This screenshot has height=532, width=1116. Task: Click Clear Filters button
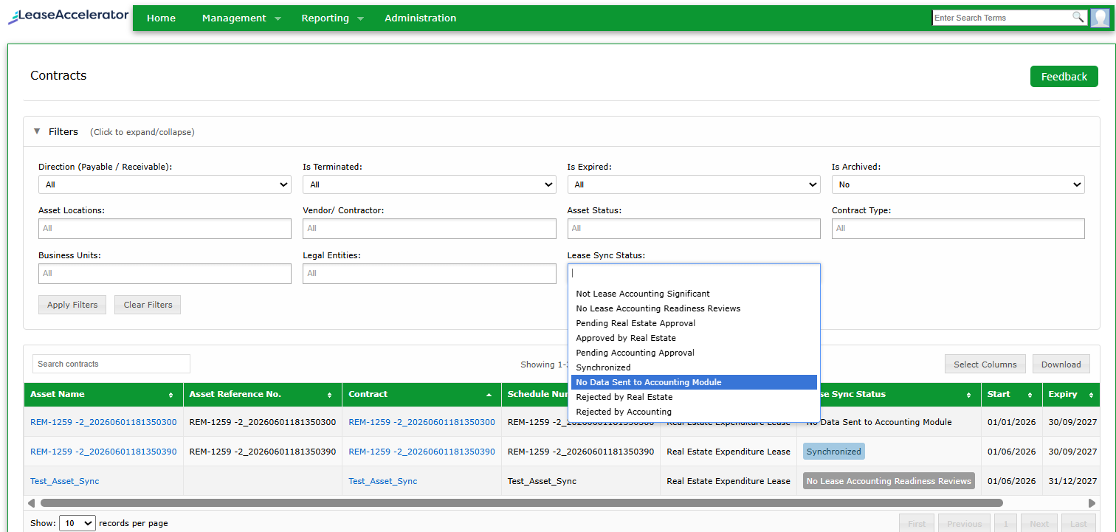(x=148, y=305)
